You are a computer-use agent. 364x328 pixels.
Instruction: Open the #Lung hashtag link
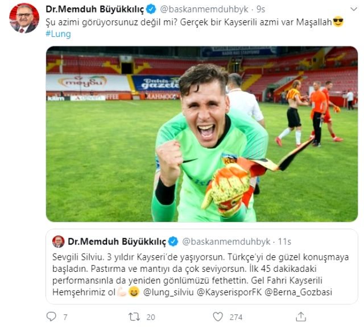pyautogui.click(x=58, y=34)
